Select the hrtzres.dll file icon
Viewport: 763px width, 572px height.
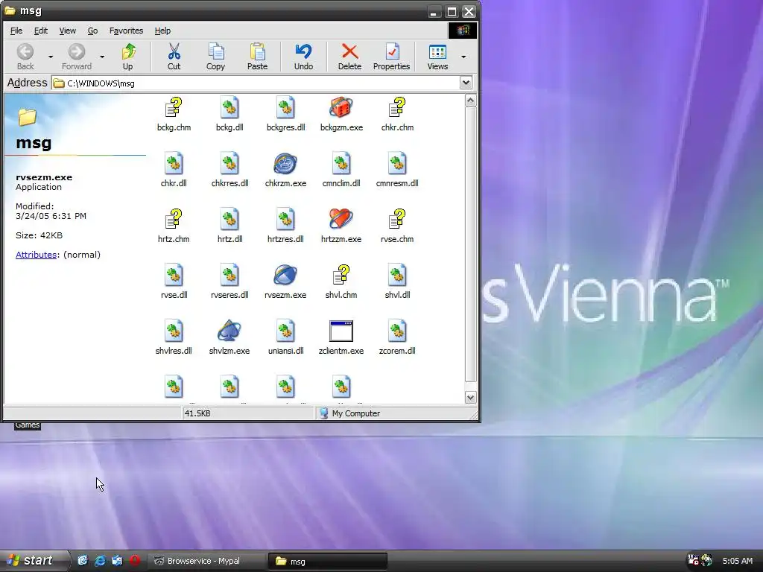coord(285,220)
